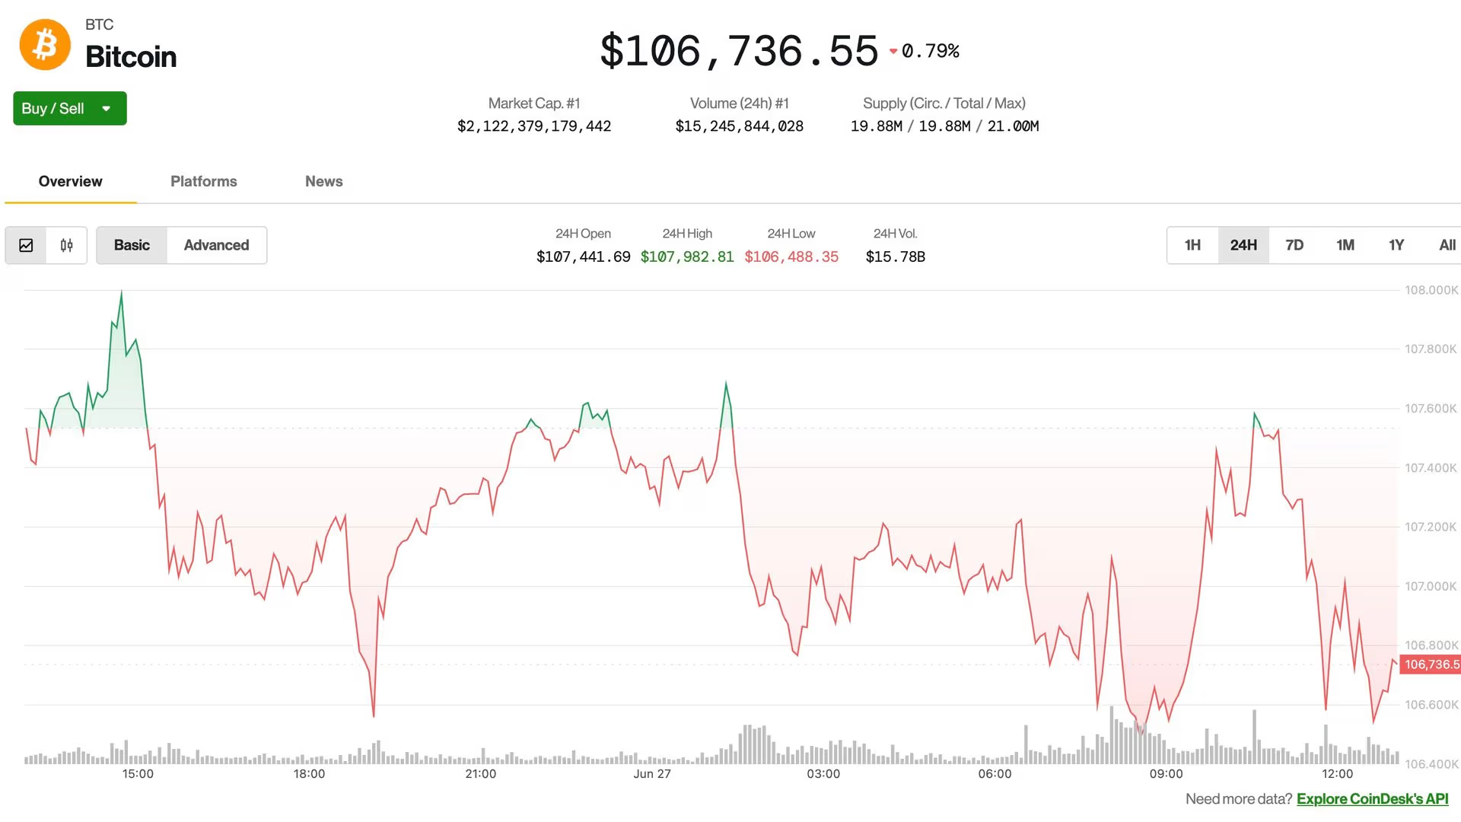Screen dimensions: 1461x822
Task: View the 1Y price chart
Action: tap(1396, 245)
